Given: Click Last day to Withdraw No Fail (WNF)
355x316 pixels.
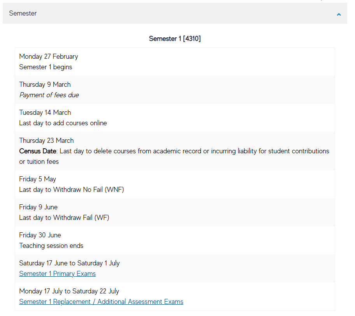Looking at the screenshot, I should (x=72, y=190).
